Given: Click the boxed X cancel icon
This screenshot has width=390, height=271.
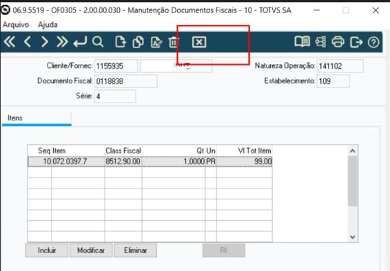Looking at the screenshot, I should pos(199,42).
